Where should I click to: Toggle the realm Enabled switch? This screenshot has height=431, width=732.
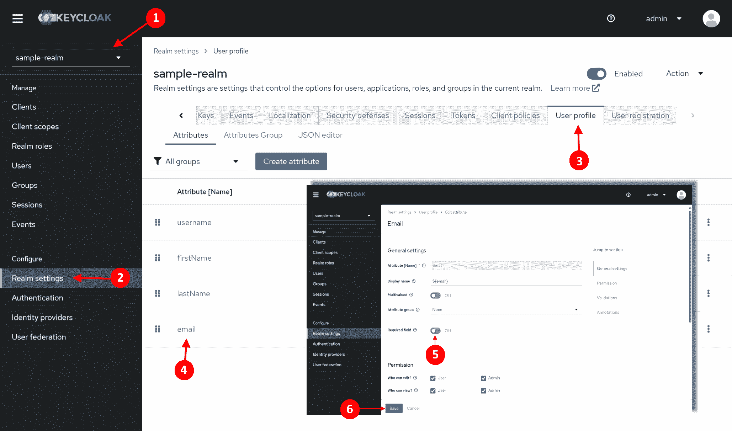tap(596, 74)
